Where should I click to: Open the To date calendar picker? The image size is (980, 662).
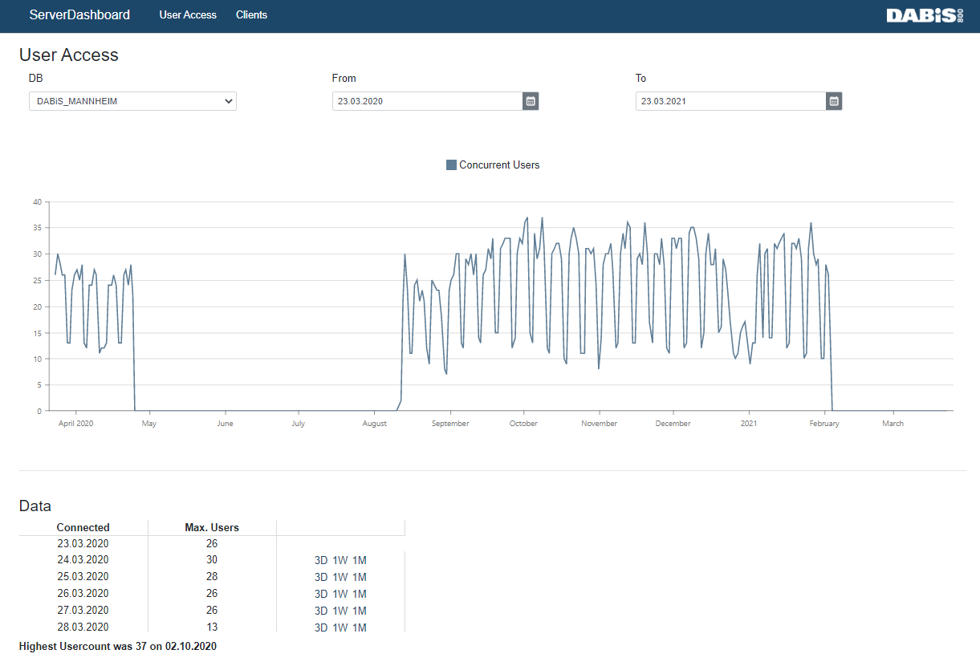834,101
